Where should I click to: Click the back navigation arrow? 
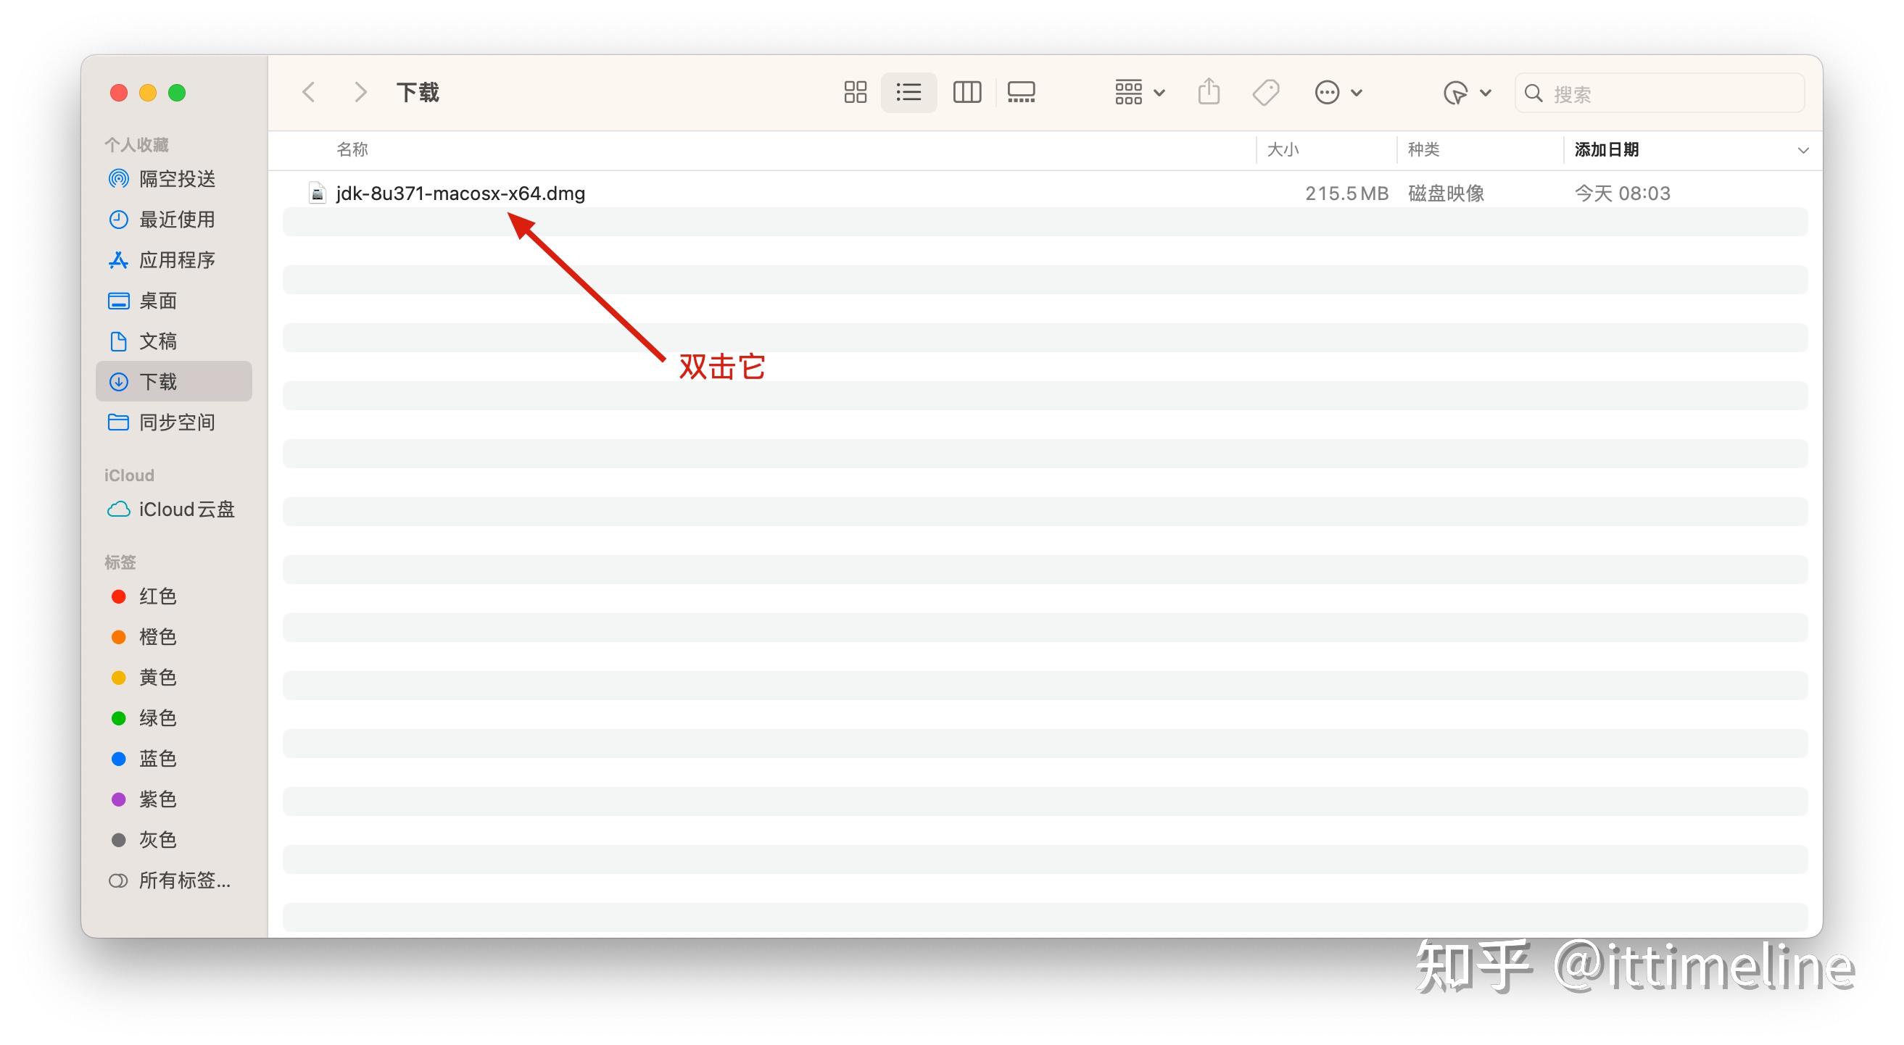click(x=309, y=91)
